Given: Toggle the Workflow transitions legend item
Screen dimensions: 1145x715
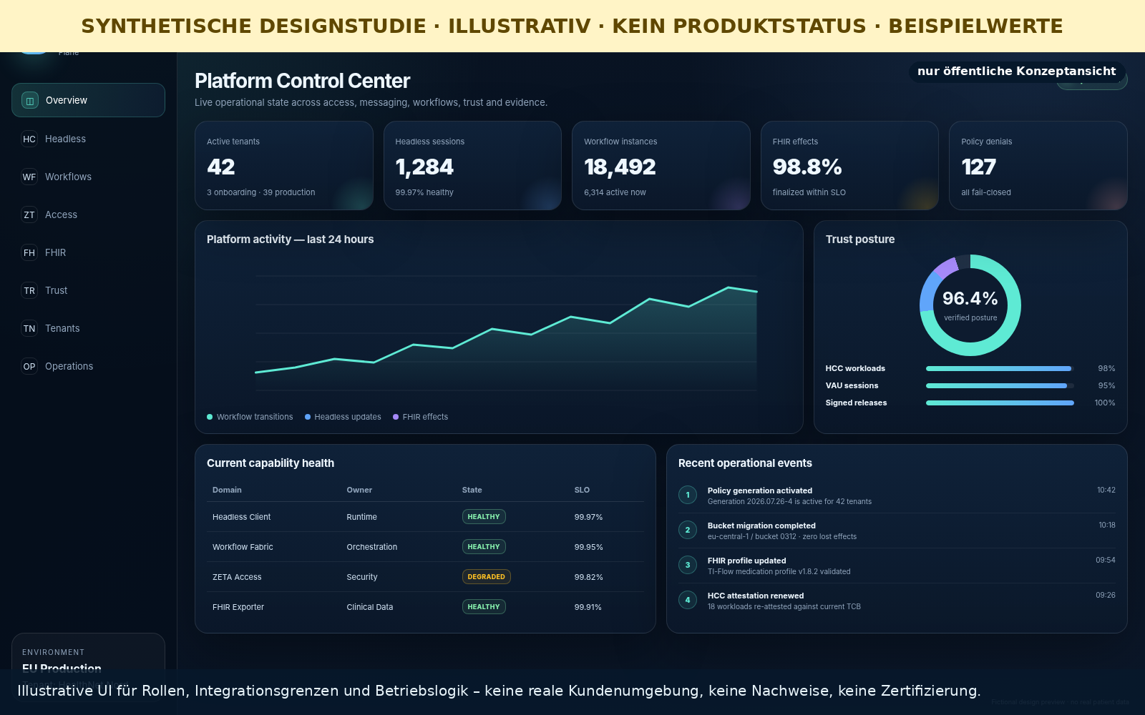Looking at the screenshot, I should pos(250,417).
